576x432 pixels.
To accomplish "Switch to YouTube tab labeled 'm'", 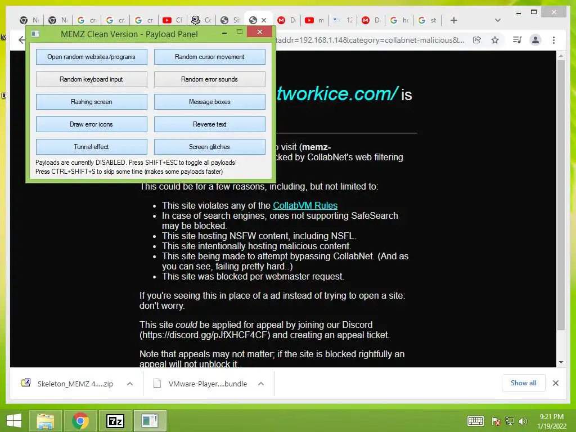I will 315,20.
